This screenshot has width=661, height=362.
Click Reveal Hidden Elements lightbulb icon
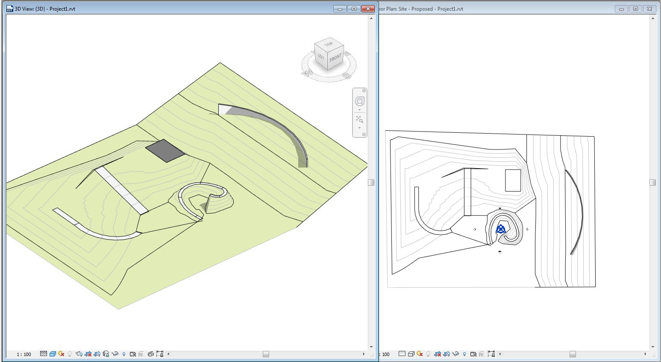tap(123, 354)
